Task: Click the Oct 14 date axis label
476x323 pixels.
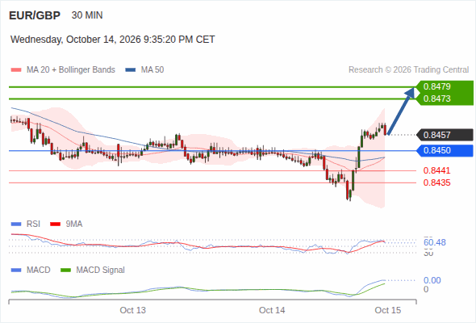Action: click(x=272, y=310)
